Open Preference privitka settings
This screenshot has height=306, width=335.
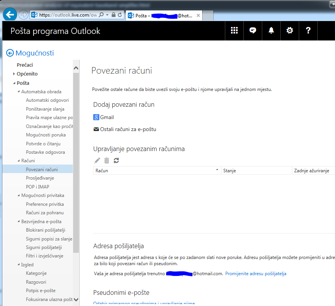tap(45, 204)
